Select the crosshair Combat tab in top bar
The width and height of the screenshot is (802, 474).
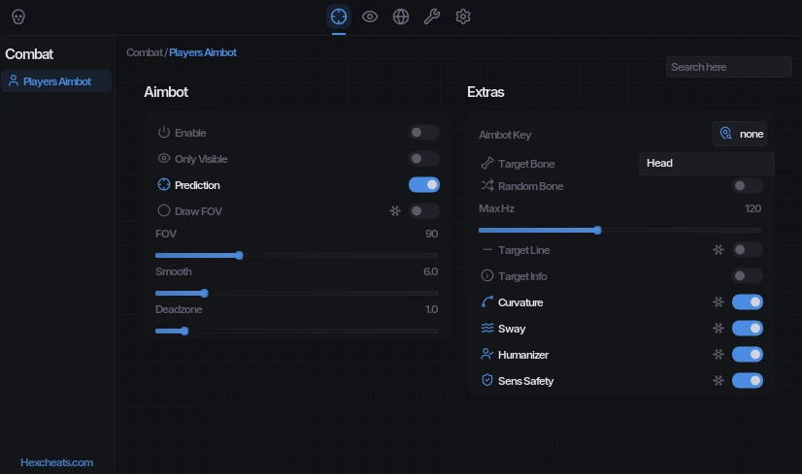(339, 16)
